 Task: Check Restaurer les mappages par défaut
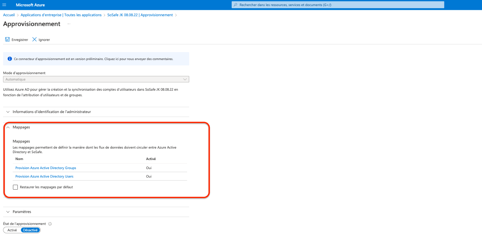click(x=15, y=187)
